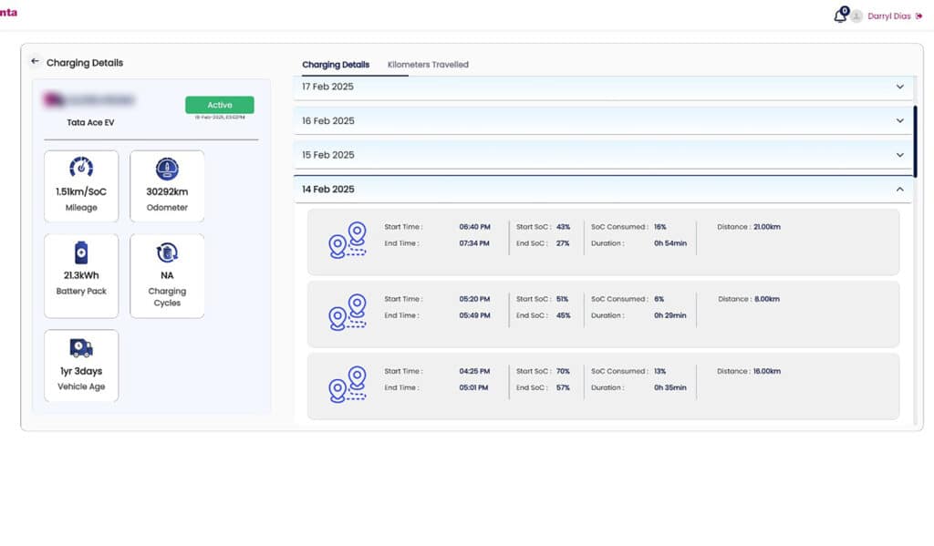This screenshot has width=934, height=546.
Task: Click the Vehicle Age truck icon
Action: (x=81, y=347)
